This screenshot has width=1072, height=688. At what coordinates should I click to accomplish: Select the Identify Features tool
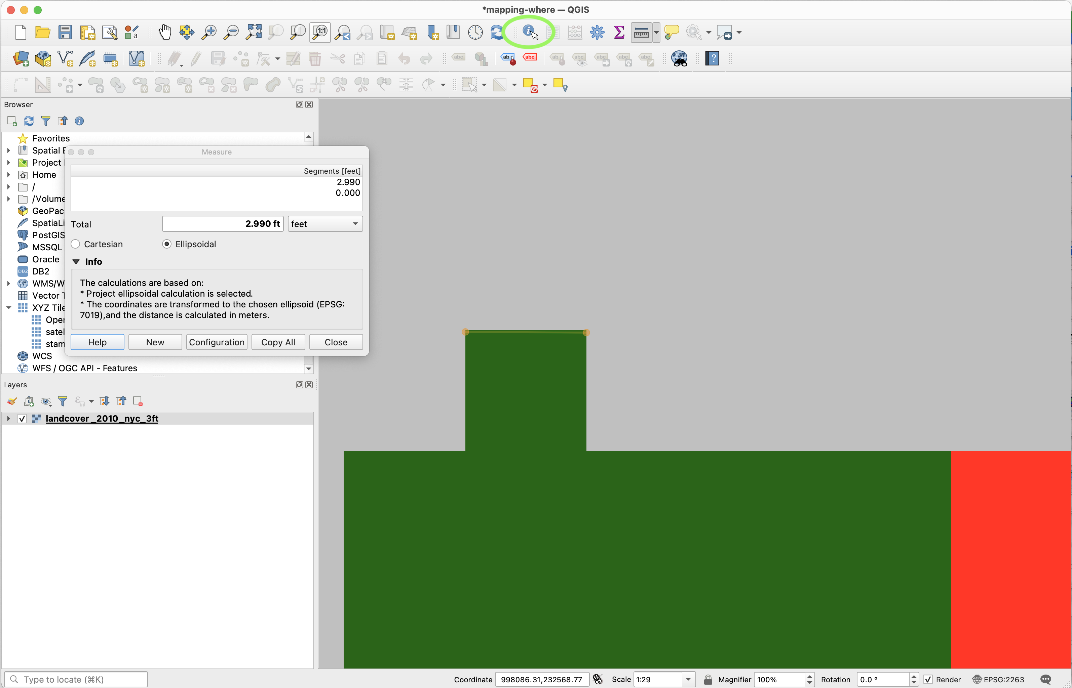(x=529, y=32)
